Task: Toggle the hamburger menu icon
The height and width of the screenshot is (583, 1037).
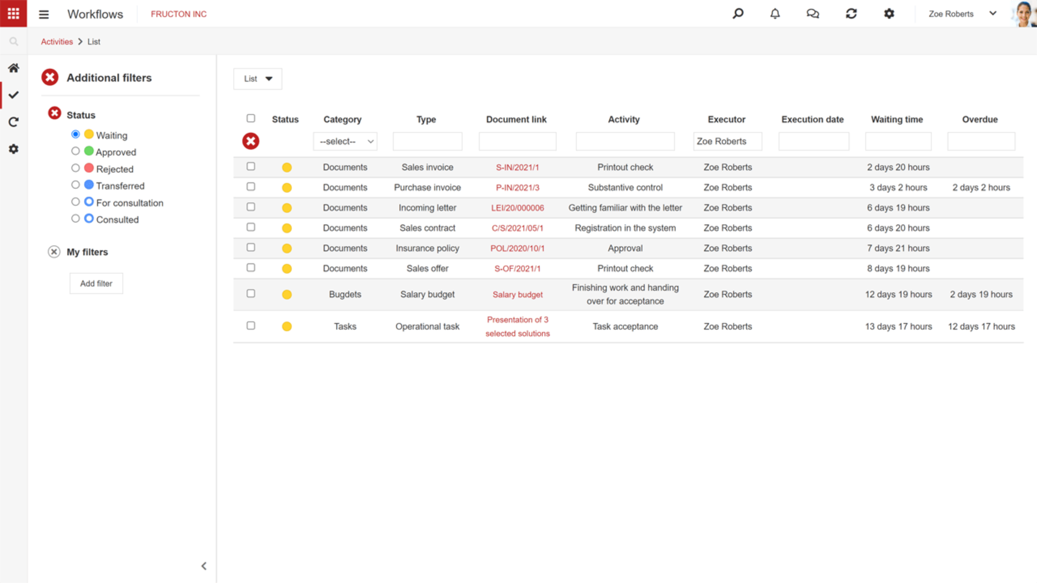Action: coord(44,15)
